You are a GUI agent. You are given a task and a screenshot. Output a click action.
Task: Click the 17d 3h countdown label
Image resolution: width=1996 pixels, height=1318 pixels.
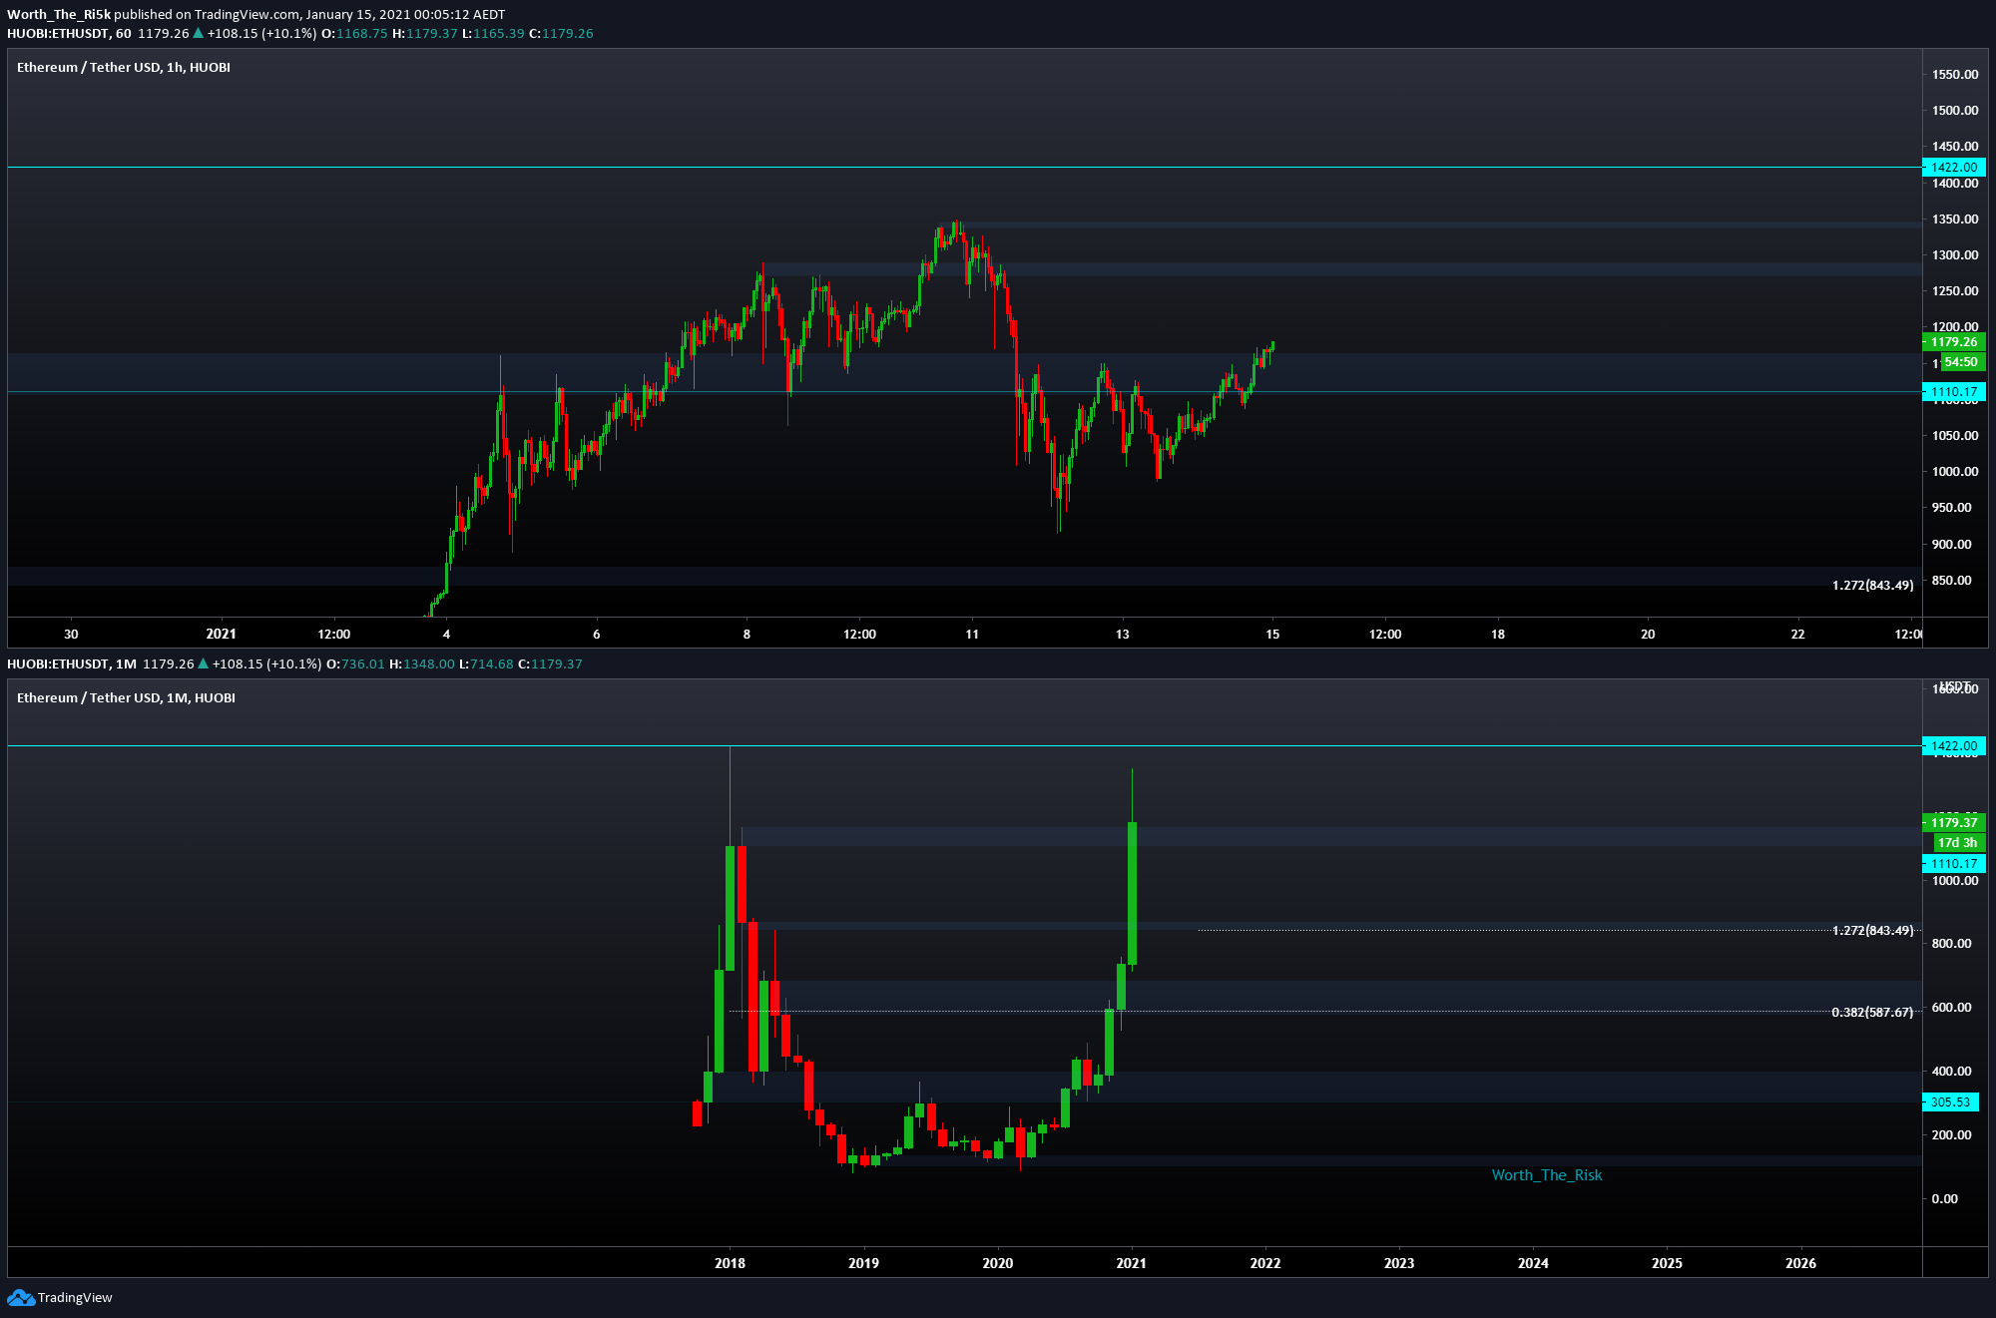point(1957,843)
